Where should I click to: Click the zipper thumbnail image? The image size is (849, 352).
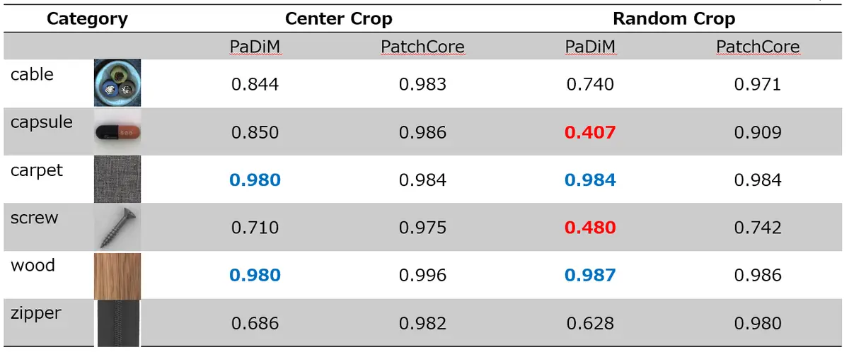(x=117, y=323)
